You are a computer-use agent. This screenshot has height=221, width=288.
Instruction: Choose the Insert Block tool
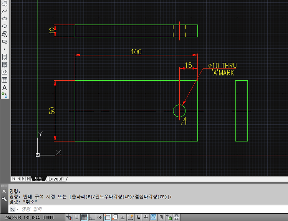click(x=4, y=34)
